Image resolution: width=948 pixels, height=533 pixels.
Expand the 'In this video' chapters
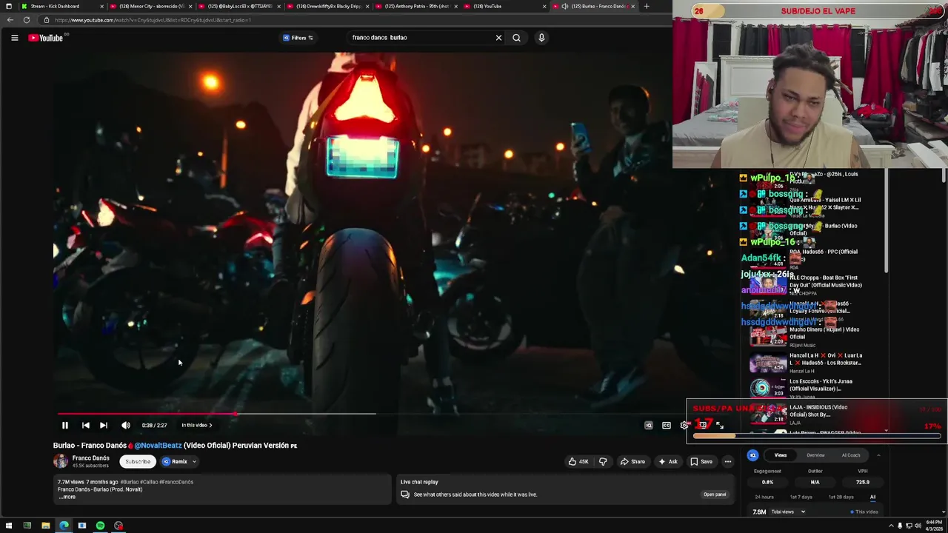(x=197, y=425)
